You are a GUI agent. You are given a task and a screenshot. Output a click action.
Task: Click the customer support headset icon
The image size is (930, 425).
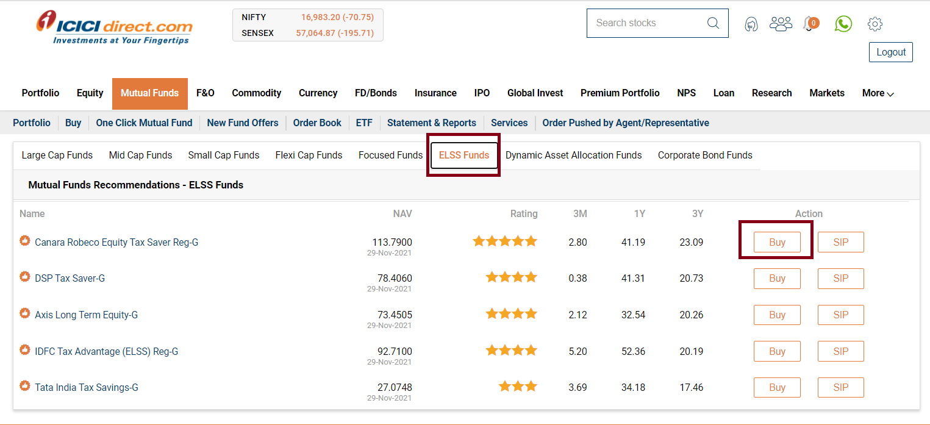click(x=751, y=24)
